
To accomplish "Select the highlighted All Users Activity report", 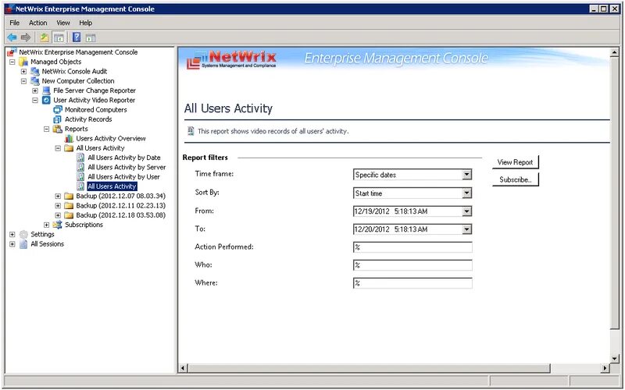I will 112,186.
